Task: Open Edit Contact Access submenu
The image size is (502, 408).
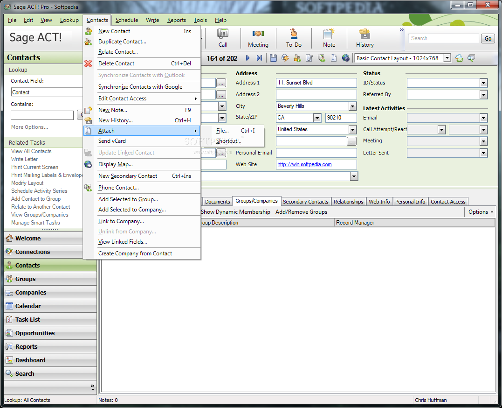Action: point(142,98)
